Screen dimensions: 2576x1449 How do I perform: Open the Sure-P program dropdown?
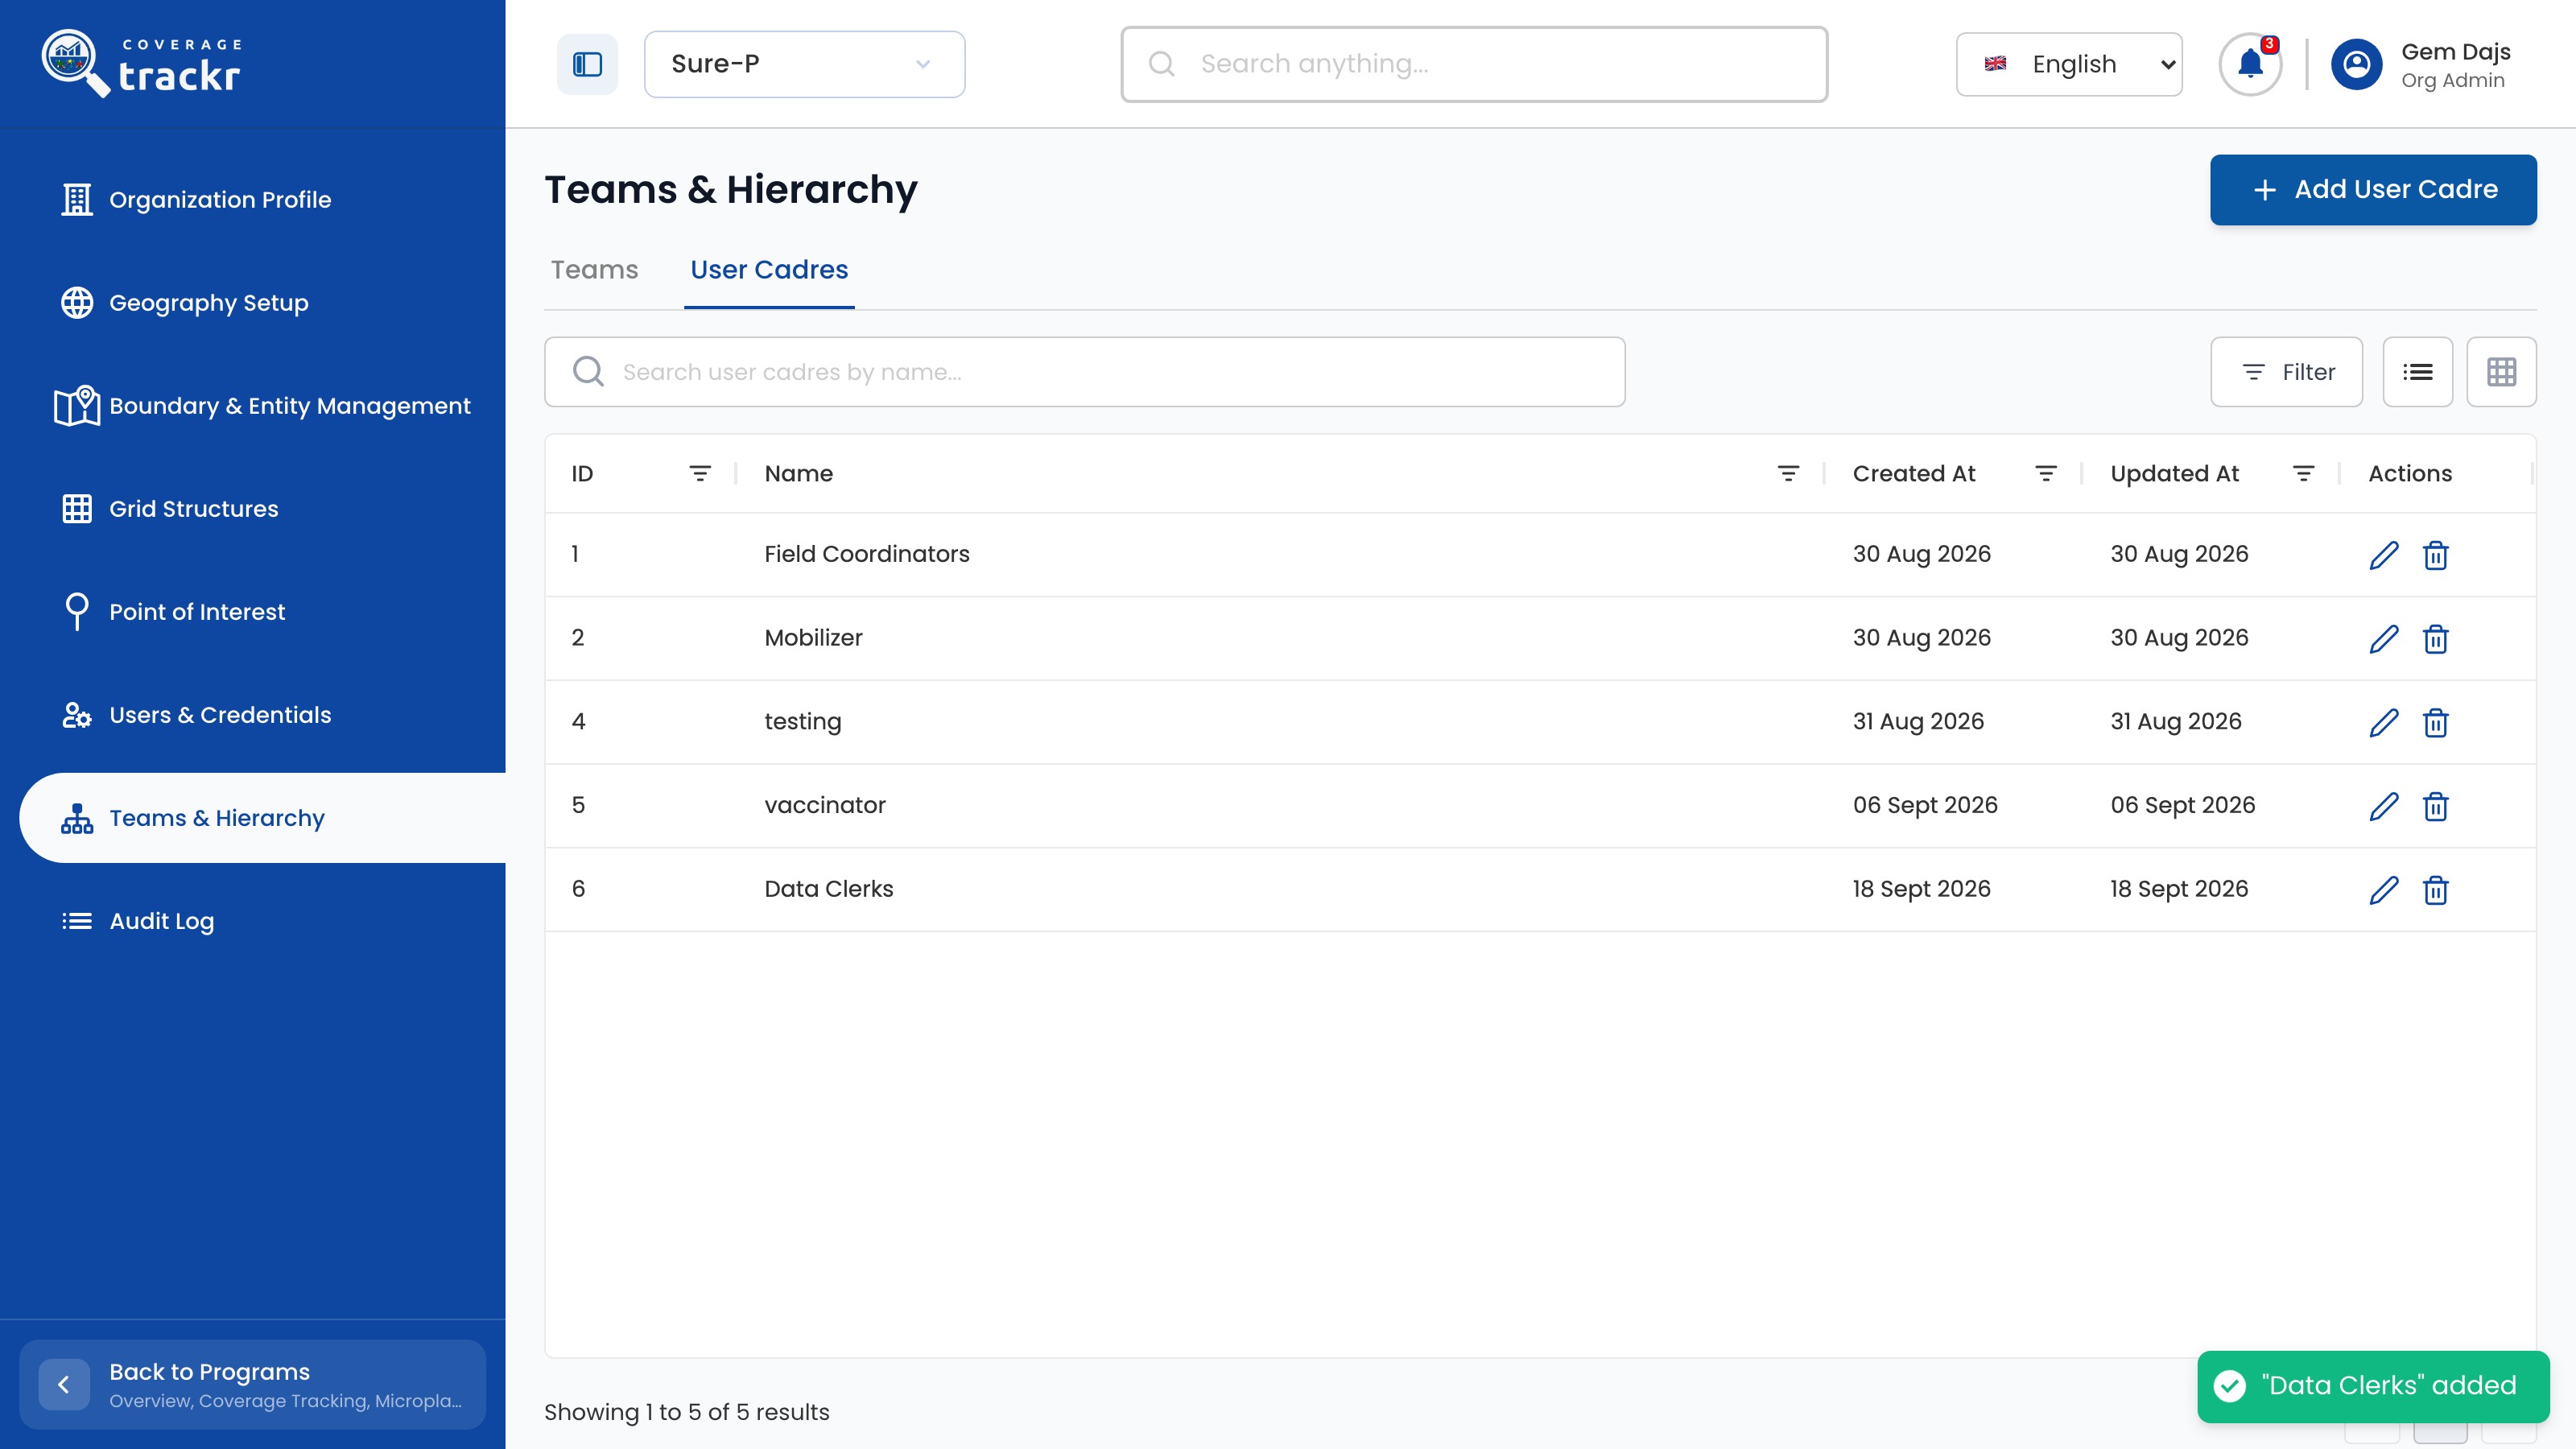point(804,64)
